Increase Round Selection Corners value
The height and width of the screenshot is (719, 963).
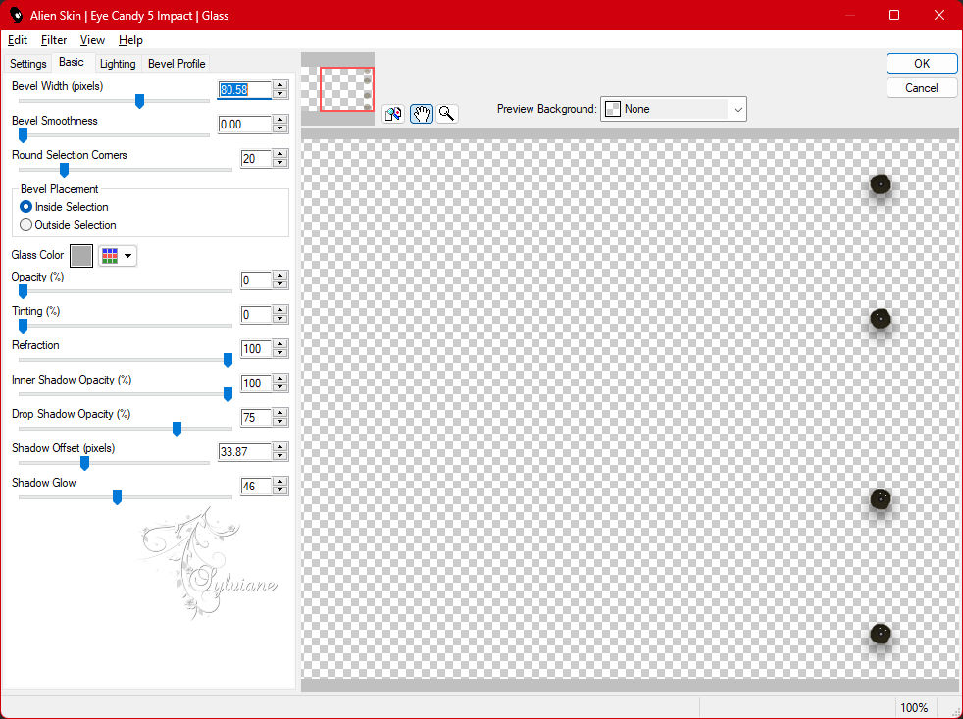click(280, 154)
